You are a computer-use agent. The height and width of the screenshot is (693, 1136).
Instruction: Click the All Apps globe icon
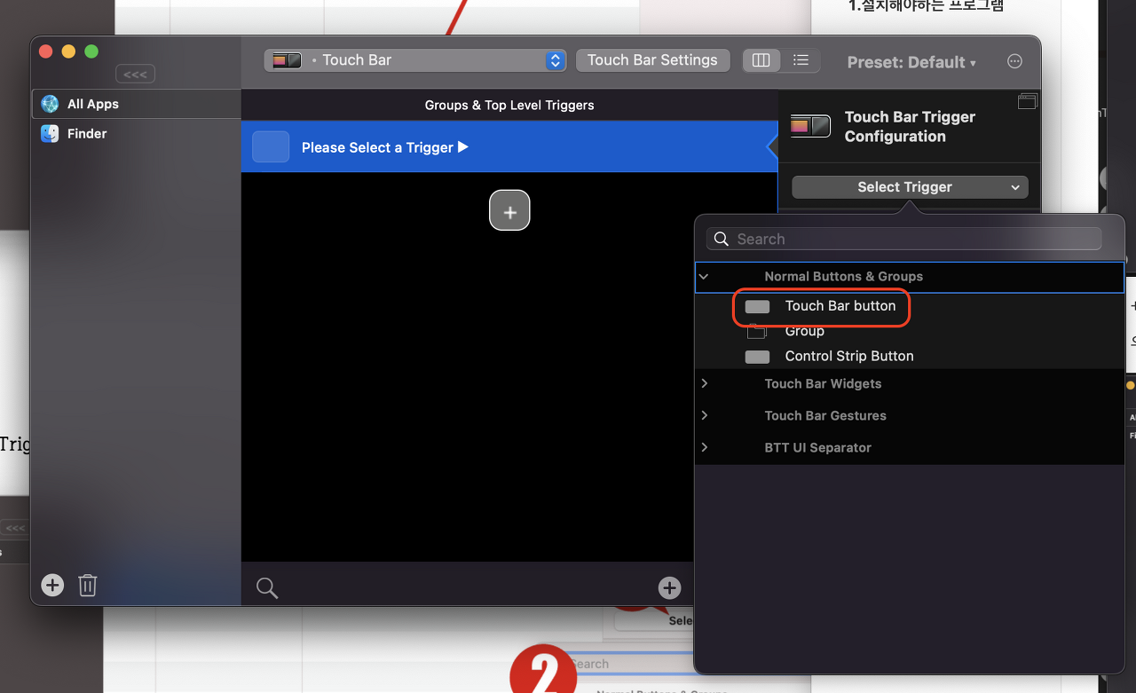point(50,104)
